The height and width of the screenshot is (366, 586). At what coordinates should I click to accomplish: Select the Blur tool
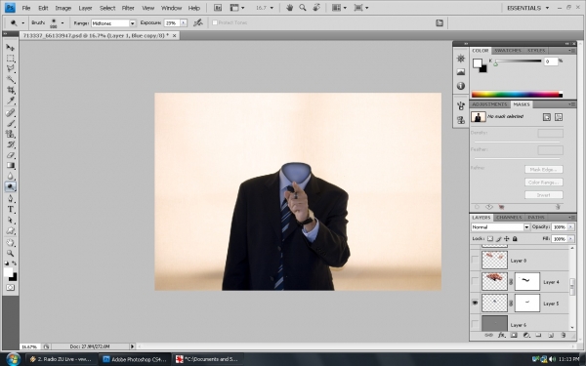[10, 176]
